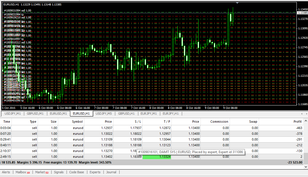Click the green highlighted T/P cell 1.13324
This screenshot has height=177, width=308.
[x=157, y=157]
